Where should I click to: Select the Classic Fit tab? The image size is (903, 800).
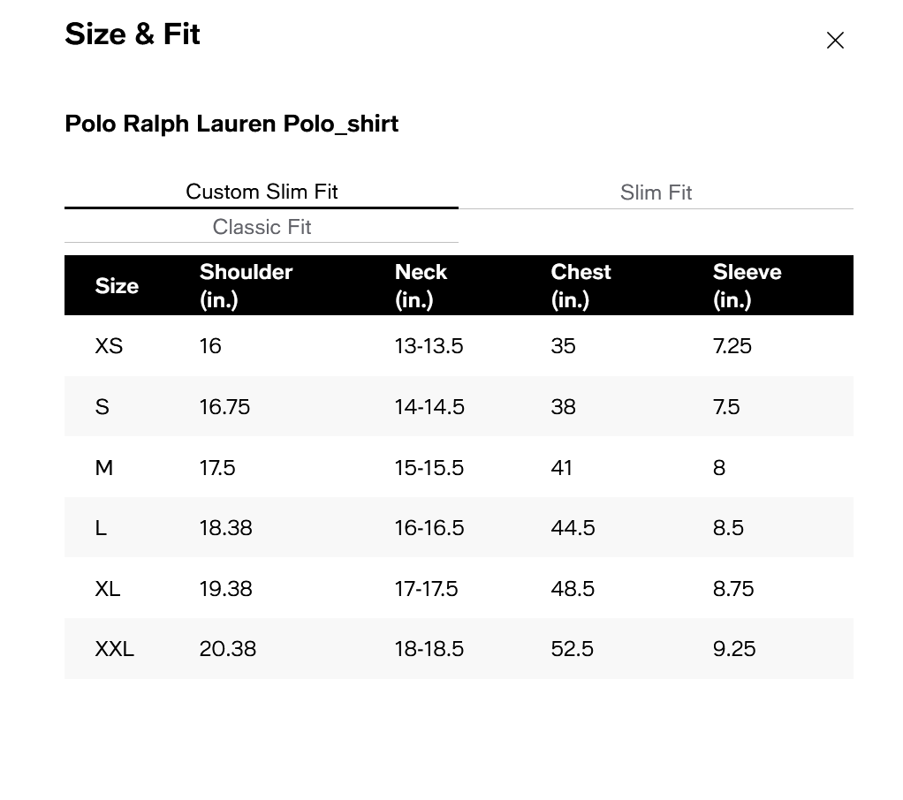[262, 227]
